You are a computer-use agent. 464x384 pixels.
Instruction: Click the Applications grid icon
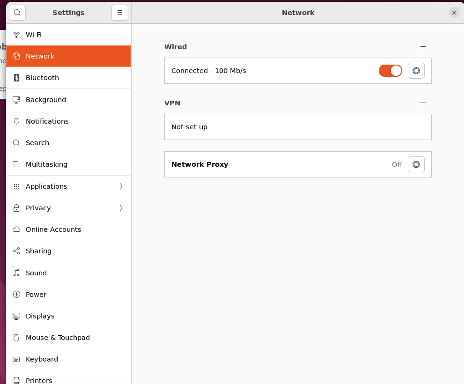click(x=16, y=186)
